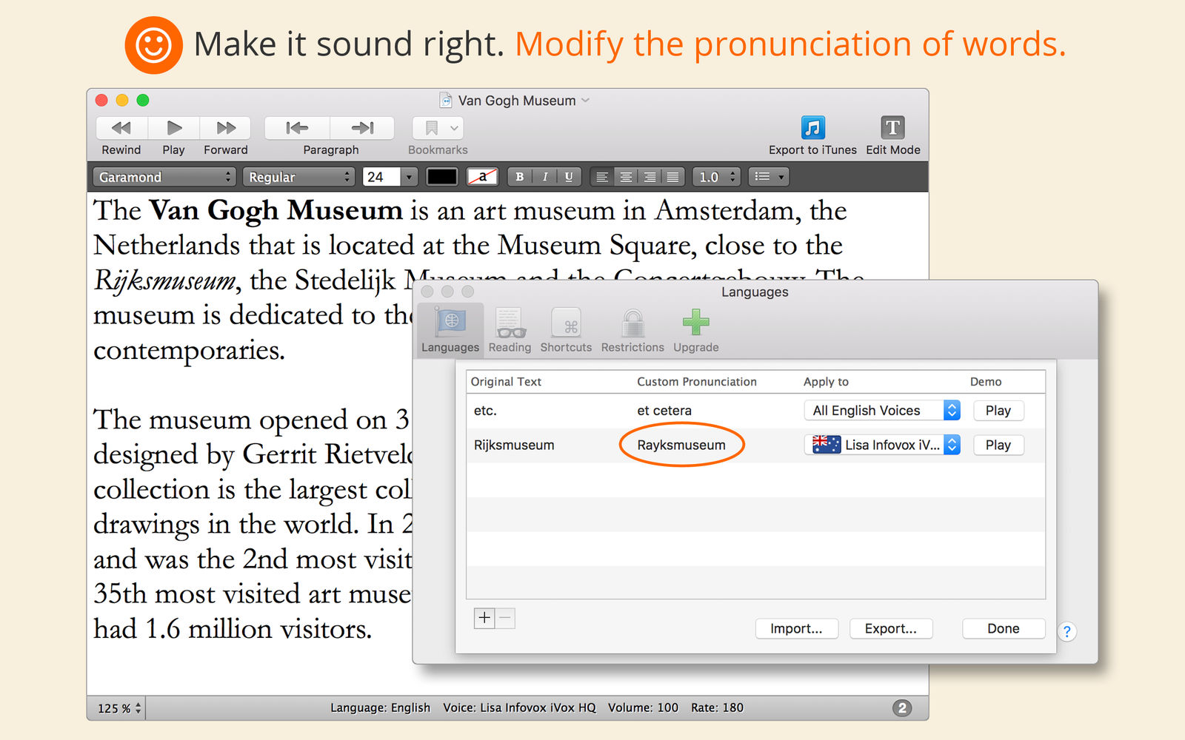The height and width of the screenshot is (740, 1185).
Task: Open the black text color swatch
Action: [x=442, y=177]
